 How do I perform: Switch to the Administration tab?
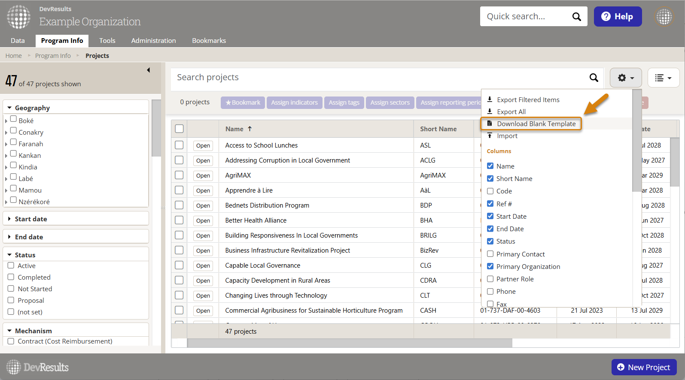[x=153, y=41]
